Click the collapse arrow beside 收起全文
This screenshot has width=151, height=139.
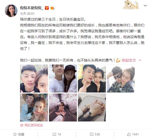[140, 60]
